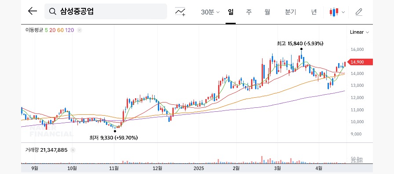This screenshot has width=394, height=174.
Task: Switch to the 분기 quarterly tab
Action: (291, 12)
